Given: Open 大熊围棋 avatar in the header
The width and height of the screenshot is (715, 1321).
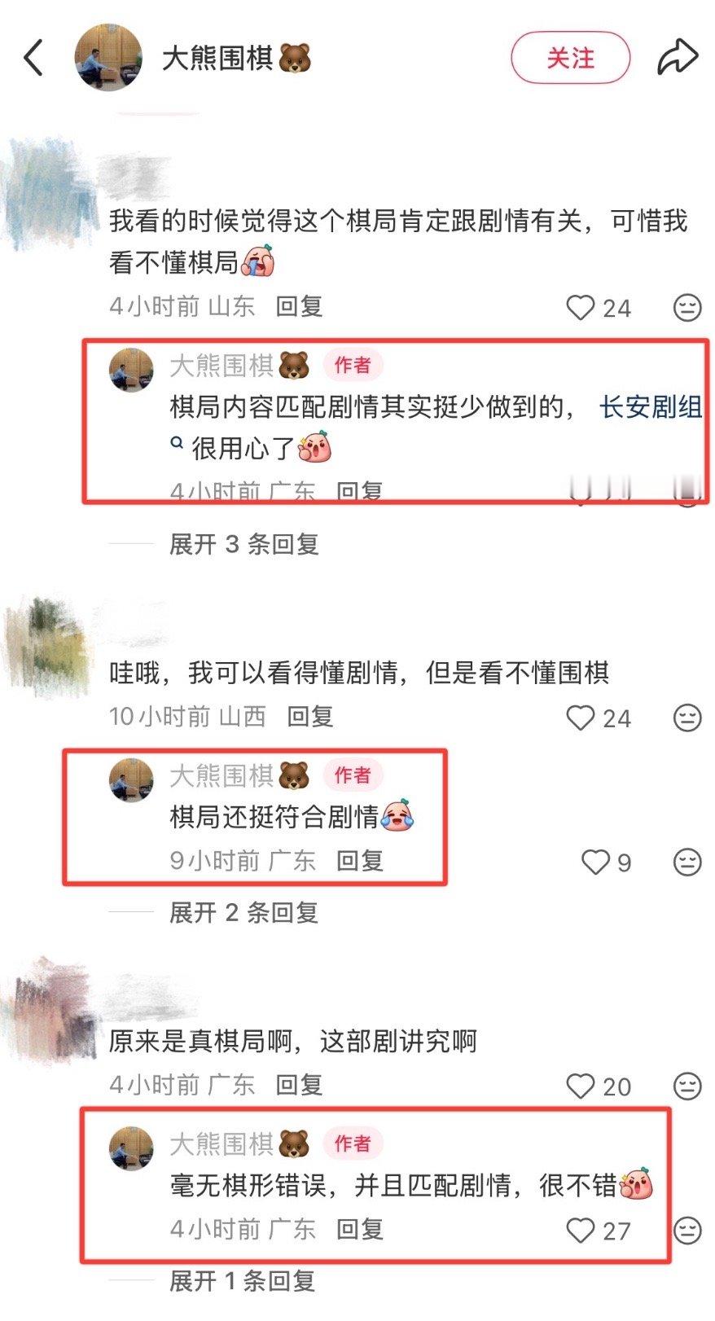Looking at the screenshot, I should (x=108, y=58).
